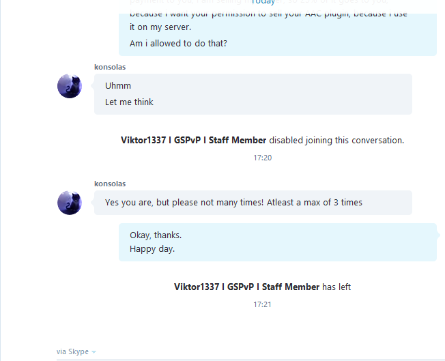The height and width of the screenshot is (361, 445).
Task: Select the 'Uhmm' message text
Action: [118, 86]
